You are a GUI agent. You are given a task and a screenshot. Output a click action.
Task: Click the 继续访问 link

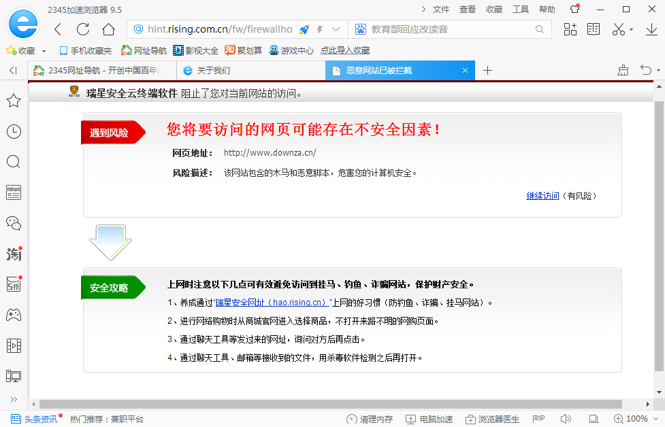542,196
